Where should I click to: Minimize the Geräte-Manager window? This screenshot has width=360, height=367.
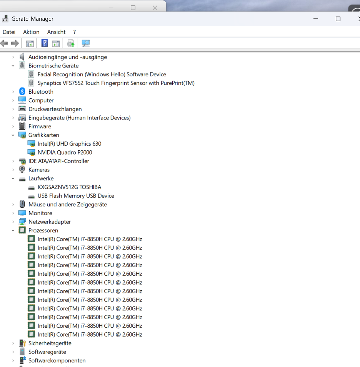point(316,19)
